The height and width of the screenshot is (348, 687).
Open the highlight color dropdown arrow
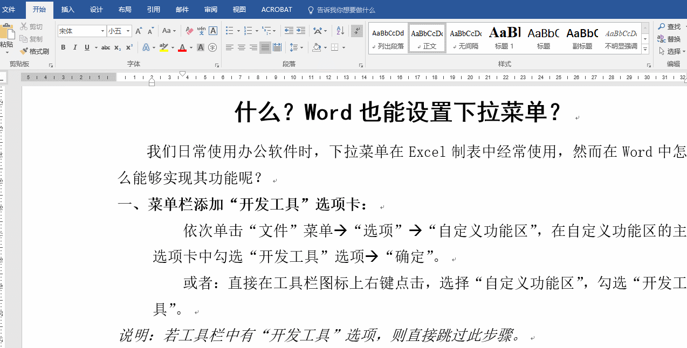point(173,47)
